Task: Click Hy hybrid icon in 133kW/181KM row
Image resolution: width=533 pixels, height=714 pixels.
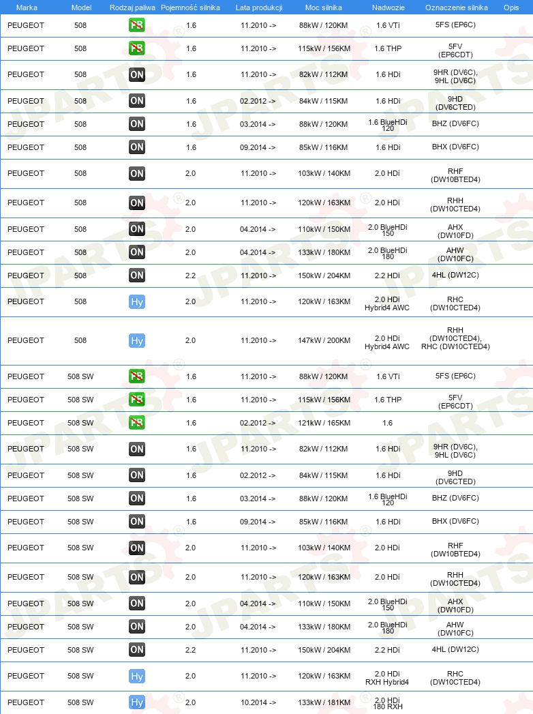Action: point(137,702)
